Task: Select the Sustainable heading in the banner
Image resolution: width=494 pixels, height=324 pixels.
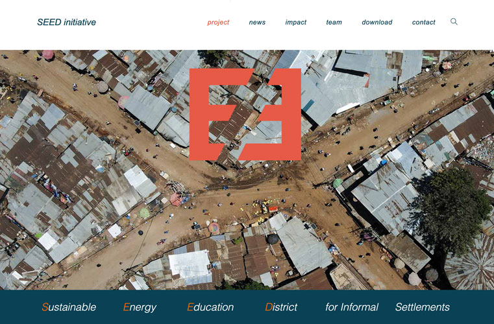Action: click(x=69, y=307)
